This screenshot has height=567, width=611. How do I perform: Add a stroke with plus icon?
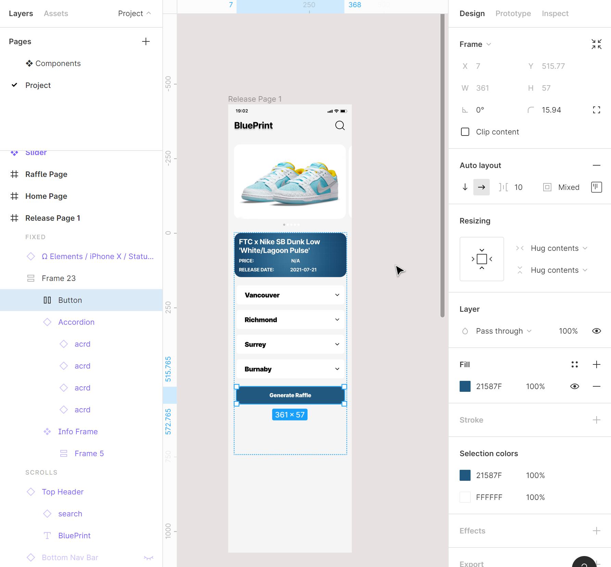click(596, 420)
